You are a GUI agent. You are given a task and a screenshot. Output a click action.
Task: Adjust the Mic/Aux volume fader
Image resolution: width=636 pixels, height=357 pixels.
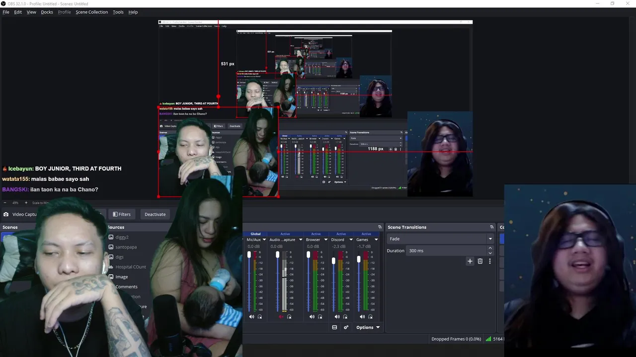point(249,254)
